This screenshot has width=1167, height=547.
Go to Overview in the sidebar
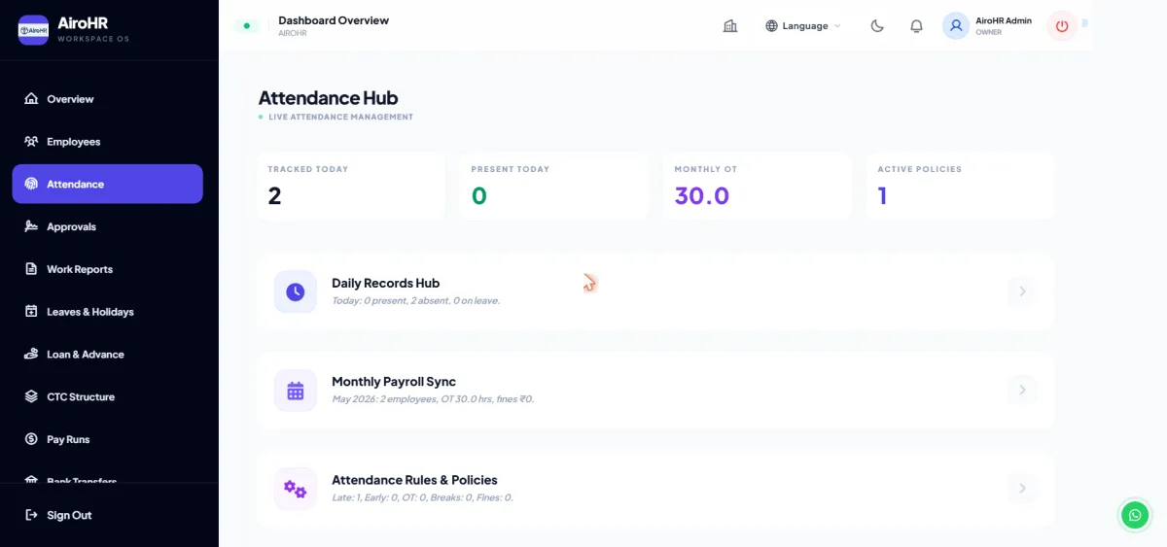pos(107,99)
